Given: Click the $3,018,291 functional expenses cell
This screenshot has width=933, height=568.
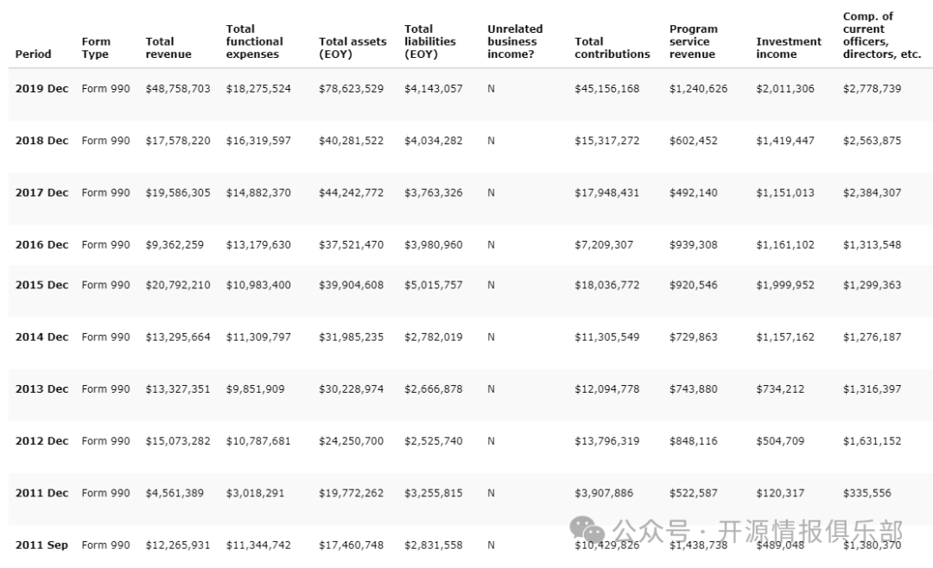Looking at the screenshot, I should [255, 494].
